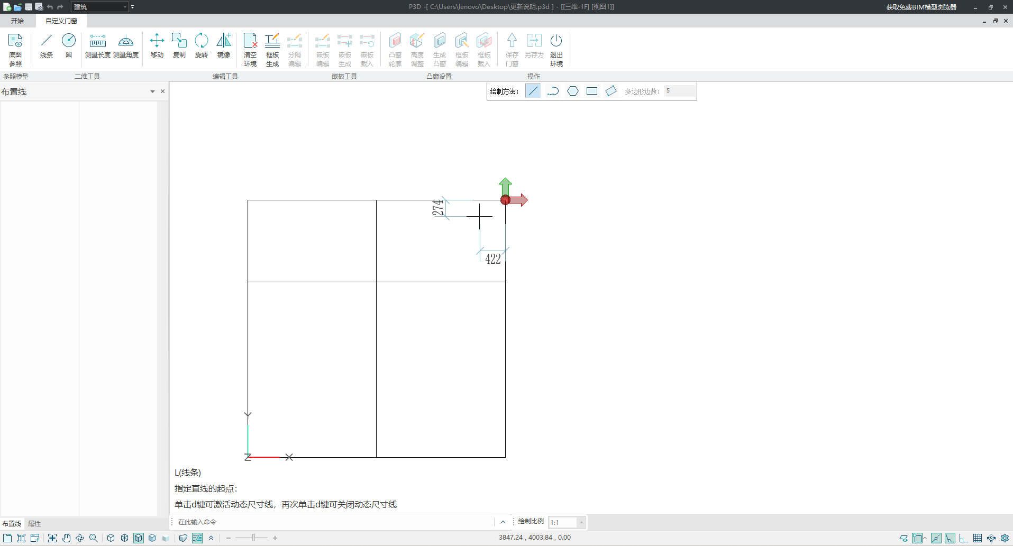This screenshot has width=1013, height=546.
Task: Select the 线条 (line) drawing tool
Action: [47, 45]
